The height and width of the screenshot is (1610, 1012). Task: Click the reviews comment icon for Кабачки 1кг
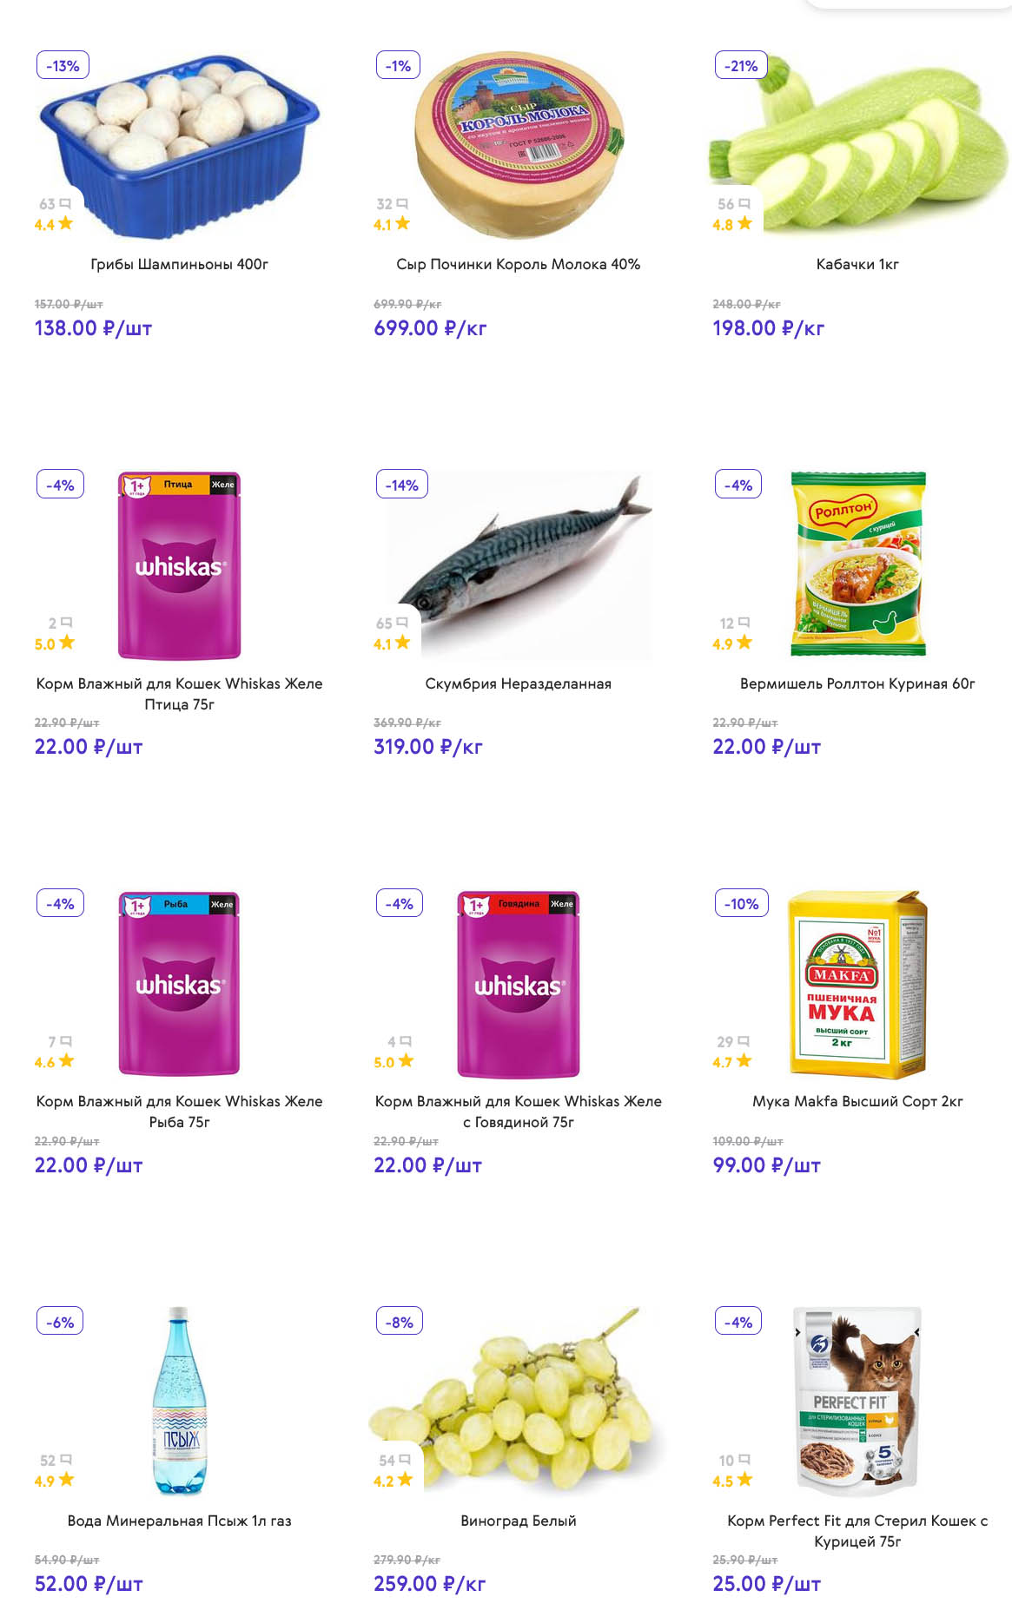pos(744,204)
